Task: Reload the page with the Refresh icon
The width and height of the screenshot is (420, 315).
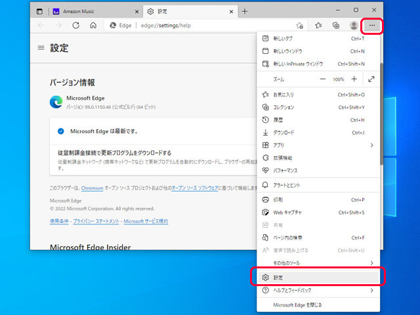Action: (76, 26)
